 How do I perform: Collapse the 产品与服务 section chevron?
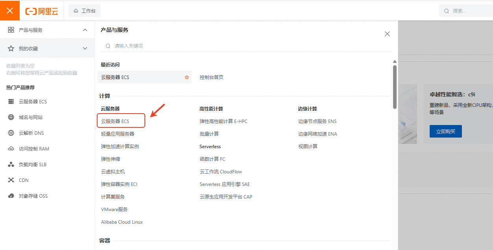tap(85, 30)
